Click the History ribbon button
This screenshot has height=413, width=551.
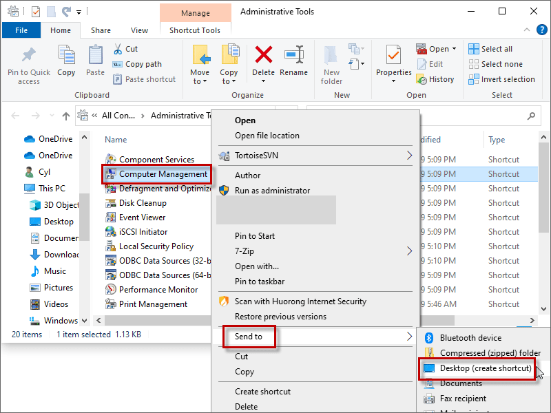[435, 79]
